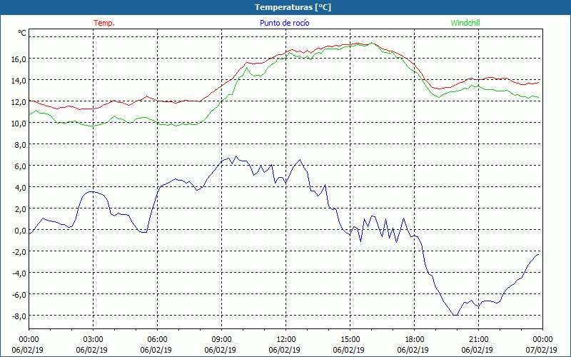Click the 12,0 y-axis value
Viewport: 571px width, 357px height.
click(19, 102)
